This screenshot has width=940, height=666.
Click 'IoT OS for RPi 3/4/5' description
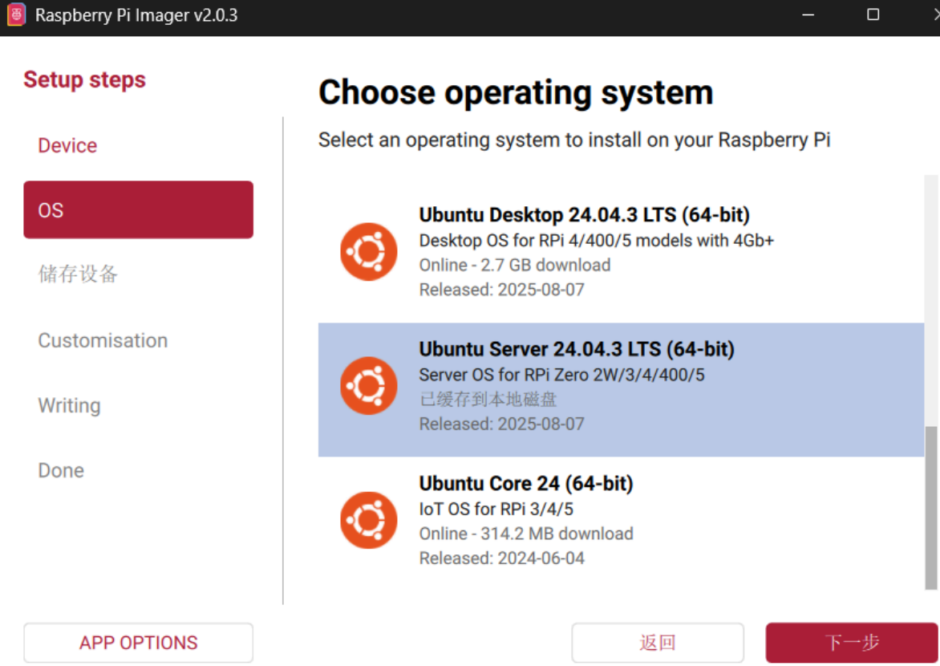click(x=496, y=509)
